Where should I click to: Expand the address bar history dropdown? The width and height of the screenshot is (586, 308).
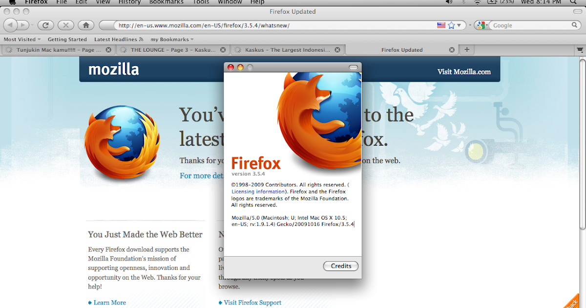(459, 25)
